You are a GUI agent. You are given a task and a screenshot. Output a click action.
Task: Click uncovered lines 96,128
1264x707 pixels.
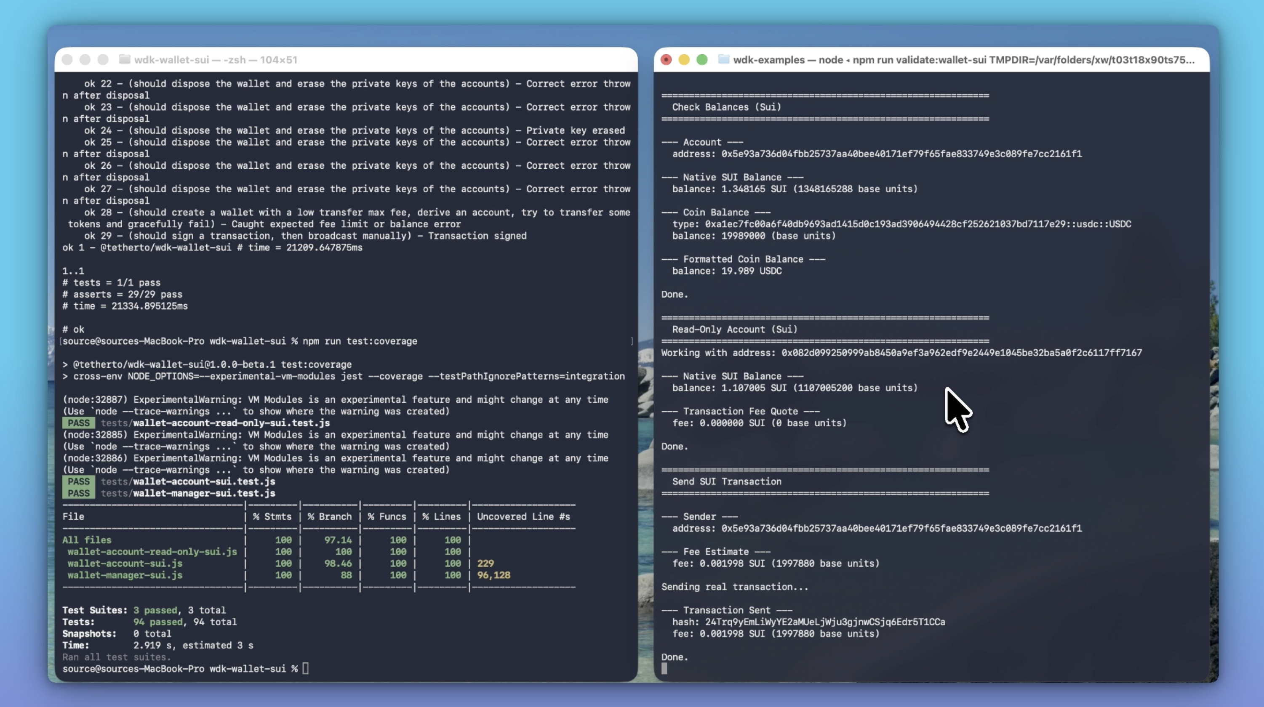(x=493, y=575)
